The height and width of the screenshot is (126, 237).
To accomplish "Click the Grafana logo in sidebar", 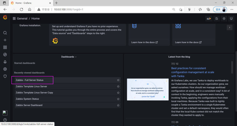I will [5, 18].
